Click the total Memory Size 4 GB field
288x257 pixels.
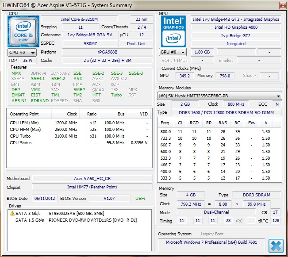click(191, 195)
